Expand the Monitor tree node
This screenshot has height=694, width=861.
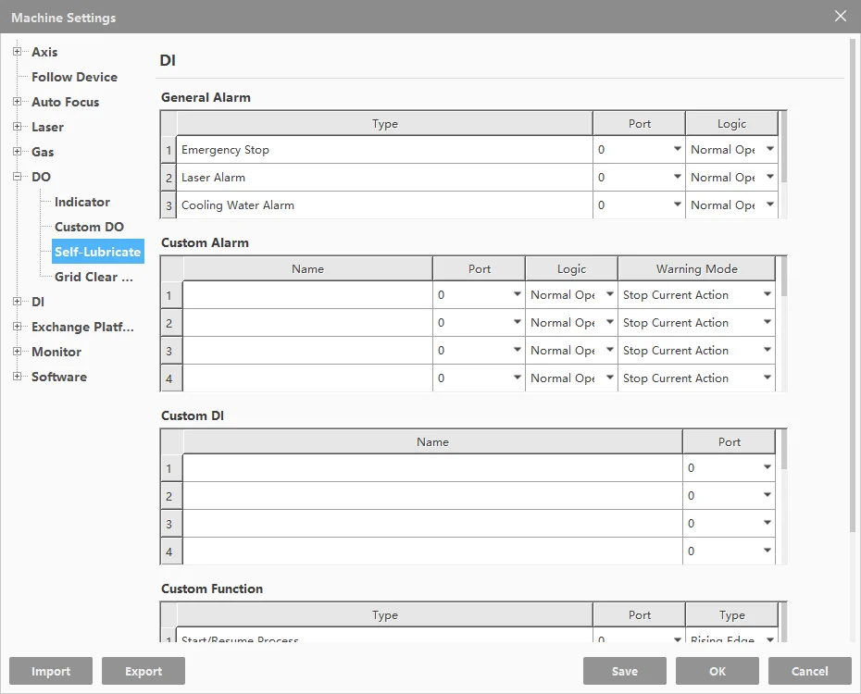point(17,352)
